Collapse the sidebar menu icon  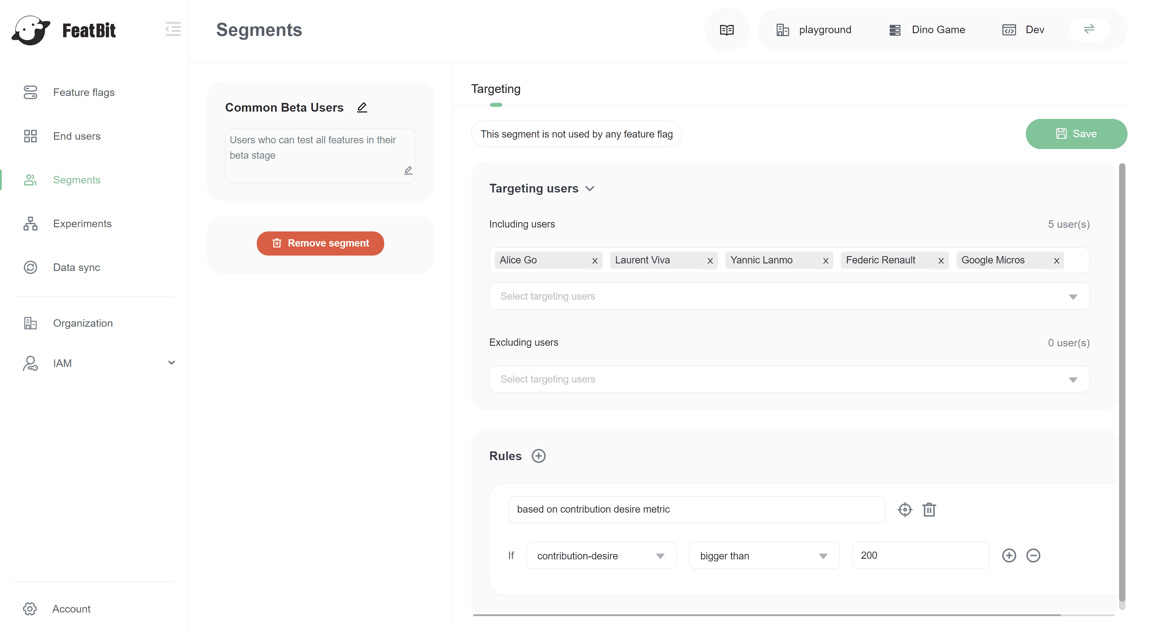click(173, 29)
